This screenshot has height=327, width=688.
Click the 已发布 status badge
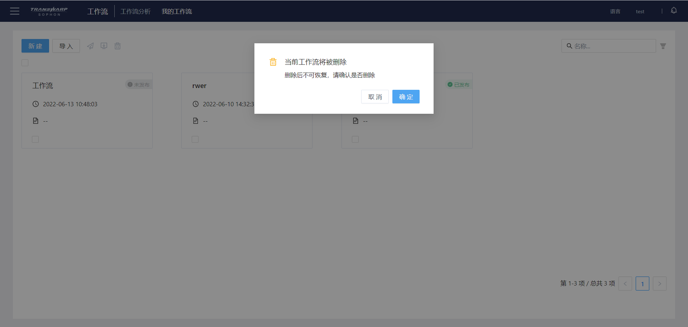459,85
